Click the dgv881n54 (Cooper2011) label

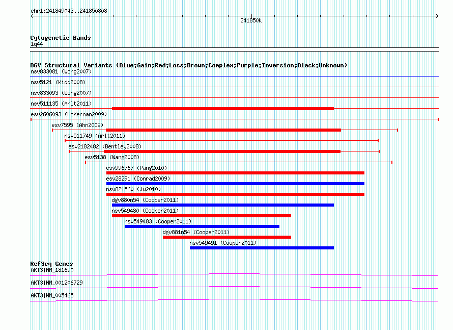196,232
